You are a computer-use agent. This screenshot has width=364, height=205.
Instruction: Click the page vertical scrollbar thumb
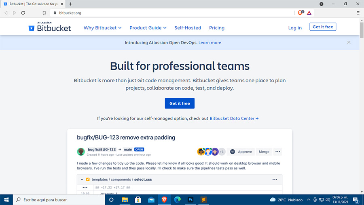(362, 30)
